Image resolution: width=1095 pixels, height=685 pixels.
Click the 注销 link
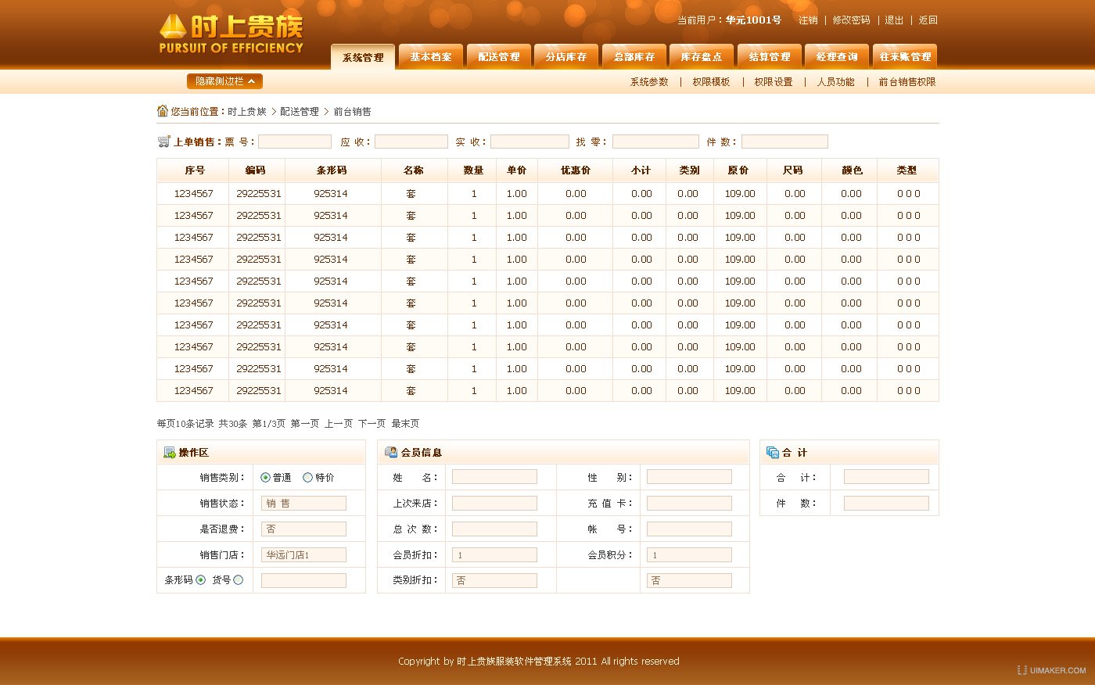tap(808, 20)
